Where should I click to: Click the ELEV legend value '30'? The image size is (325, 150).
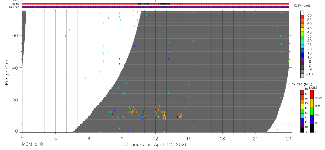click(x=309, y=40)
